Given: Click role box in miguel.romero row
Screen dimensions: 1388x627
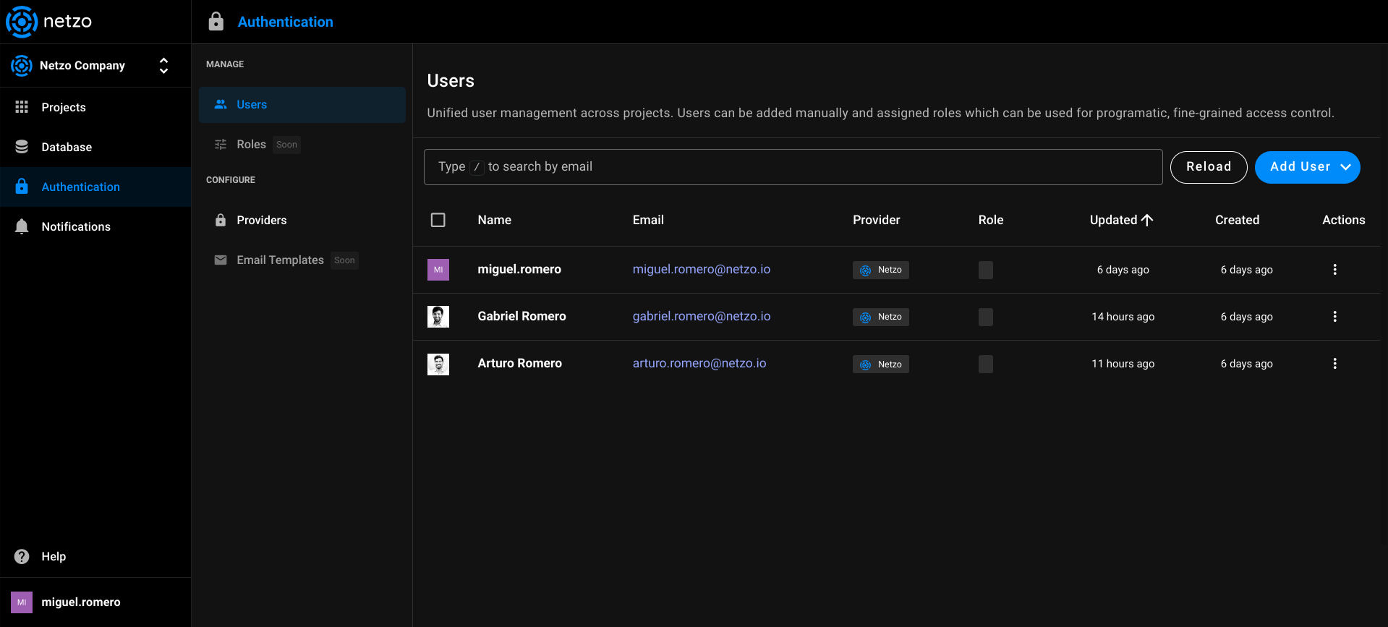Looking at the screenshot, I should click(x=986, y=270).
